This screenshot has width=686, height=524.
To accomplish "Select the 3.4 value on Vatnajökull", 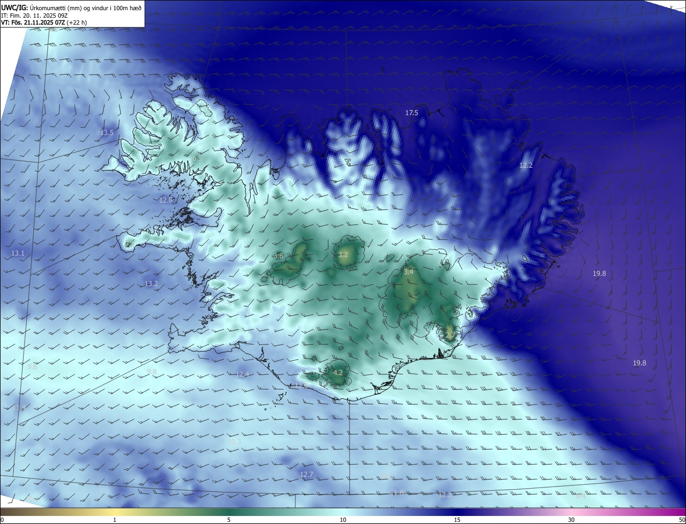I will coord(408,272).
